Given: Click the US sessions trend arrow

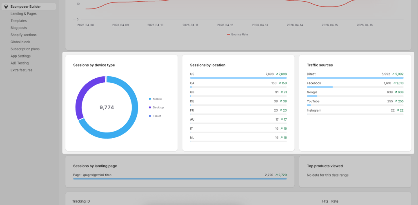Looking at the screenshot, I should pyautogui.click(x=277, y=74).
